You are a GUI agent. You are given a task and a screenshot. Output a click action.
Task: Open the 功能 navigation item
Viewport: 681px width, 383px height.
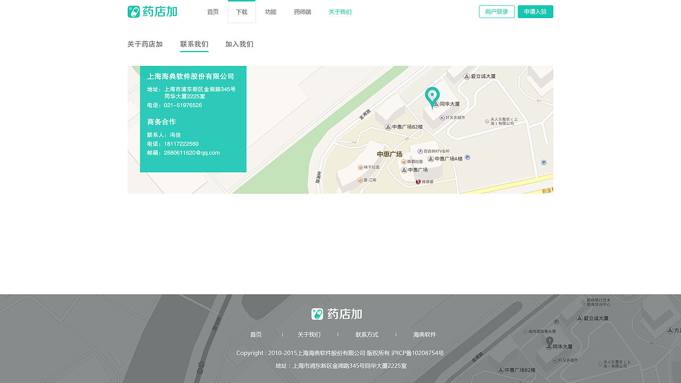point(271,11)
